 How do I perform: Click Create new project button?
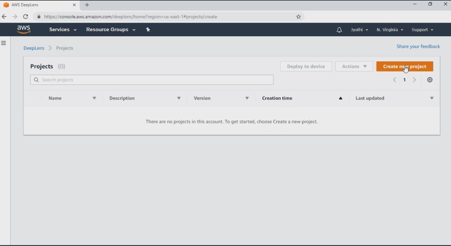(x=405, y=66)
